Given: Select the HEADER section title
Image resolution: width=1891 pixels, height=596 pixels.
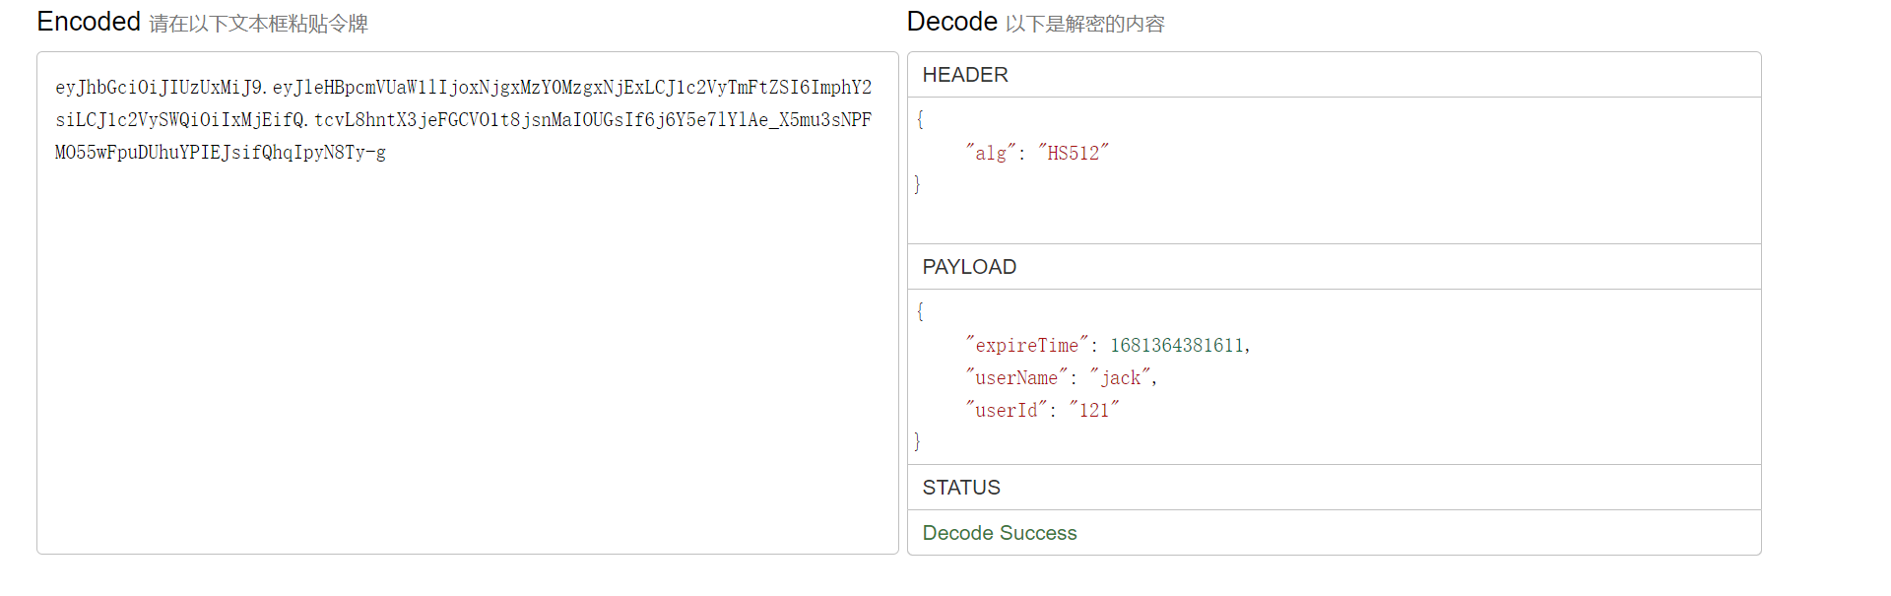Looking at the screenshot, I should 965,75.
